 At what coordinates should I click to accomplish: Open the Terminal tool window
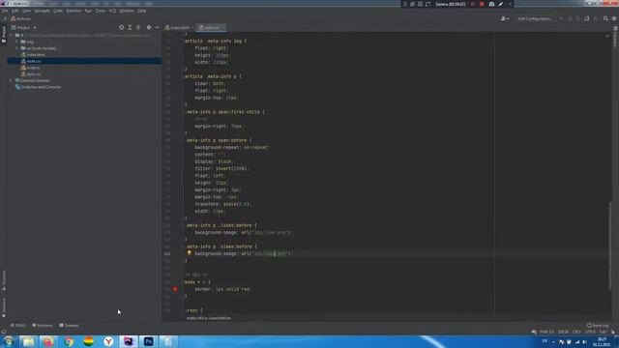(69, 326)
